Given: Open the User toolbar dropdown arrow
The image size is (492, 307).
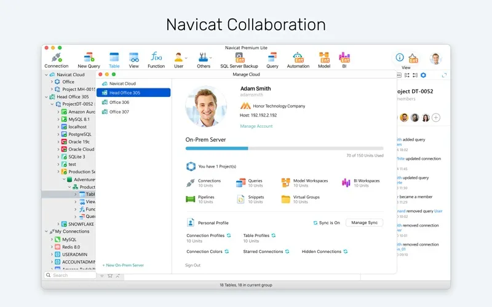Looking at the screenshot, I should point(186,58).
